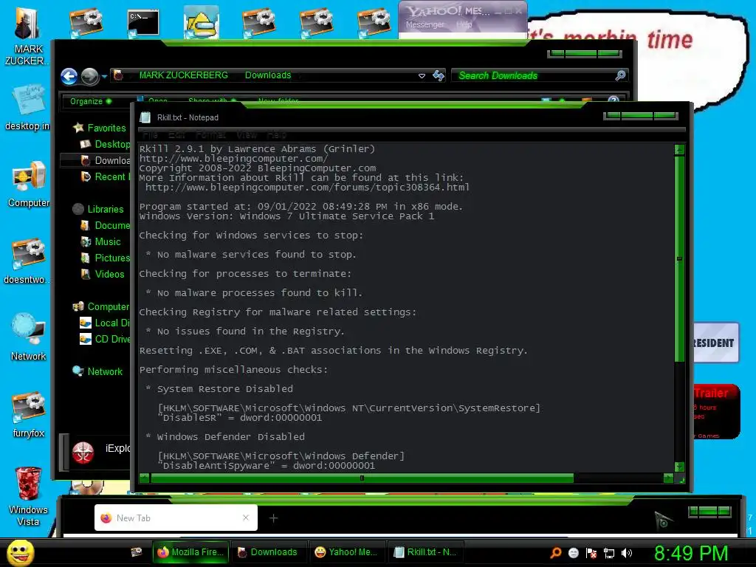
Task: Open the network connection tray icon
Action: click(x=609, y=553)
